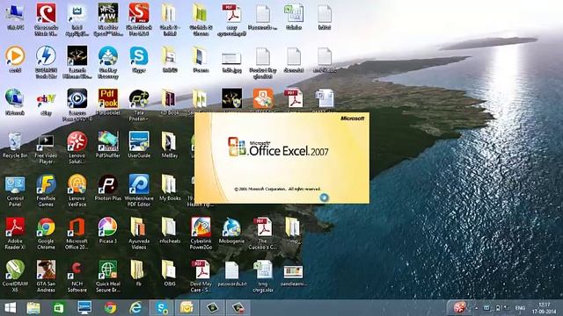Image resolution: width=563 pixels, height=316 pixels.
Task: Open File Explorer from the taskbar
Action: pyautogui.click(x=33, y=308)
